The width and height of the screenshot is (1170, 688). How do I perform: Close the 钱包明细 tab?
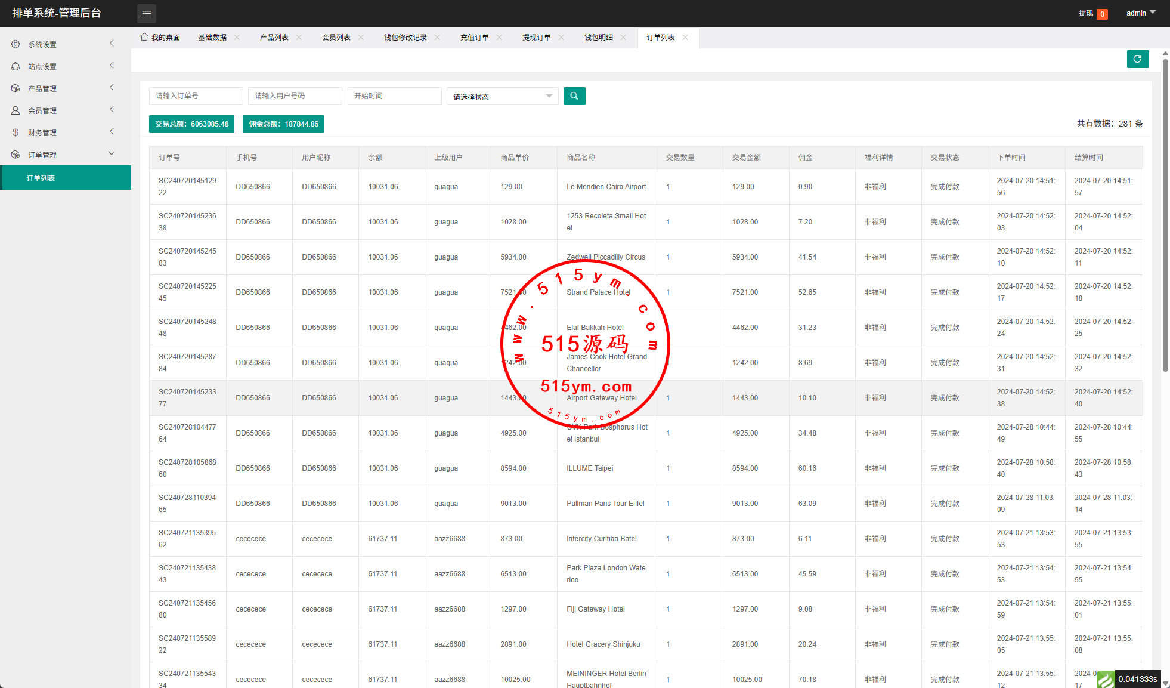623,38
